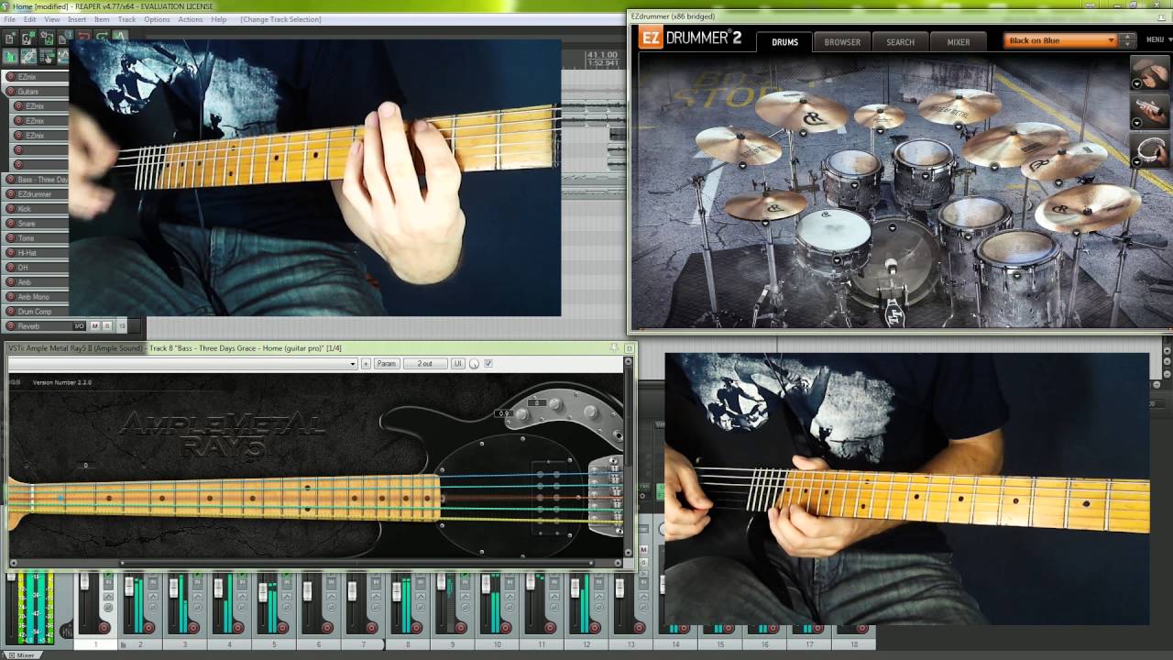Open Project Settings from the toolbar icon
This screenshot has height=660, width=1173.
[64, 37]
